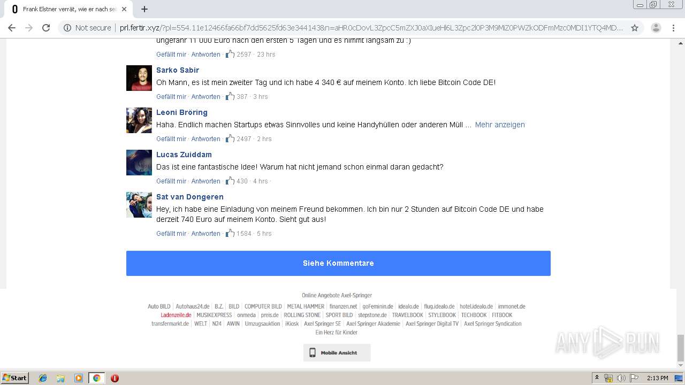This screenshot has height=385, width=685.
Task: Open the finanzen.net footer link
Action: click(x=343, y=306)
